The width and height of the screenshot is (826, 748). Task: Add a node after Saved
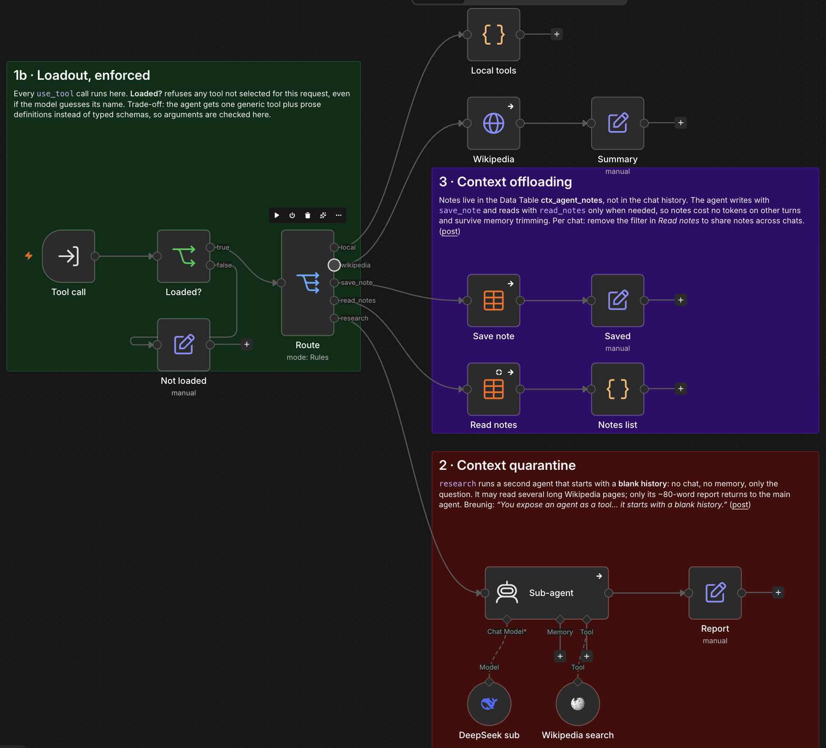tap(681, 300)
